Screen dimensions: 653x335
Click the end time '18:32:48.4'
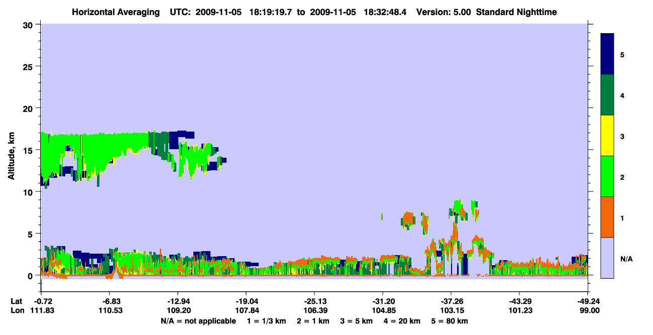coord(384,12)
